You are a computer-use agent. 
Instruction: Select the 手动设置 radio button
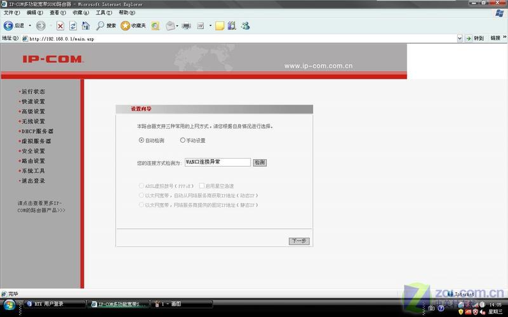tap(183, 140)
